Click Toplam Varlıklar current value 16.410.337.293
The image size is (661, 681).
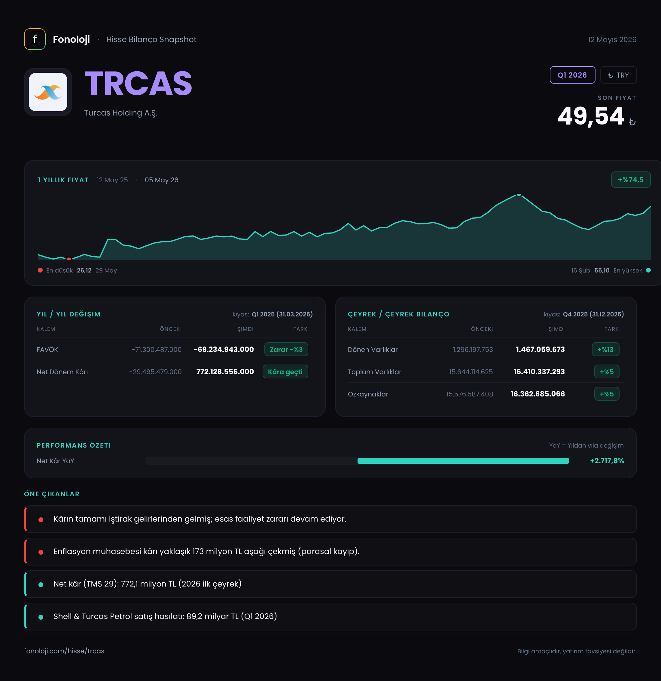pos(539,371)
